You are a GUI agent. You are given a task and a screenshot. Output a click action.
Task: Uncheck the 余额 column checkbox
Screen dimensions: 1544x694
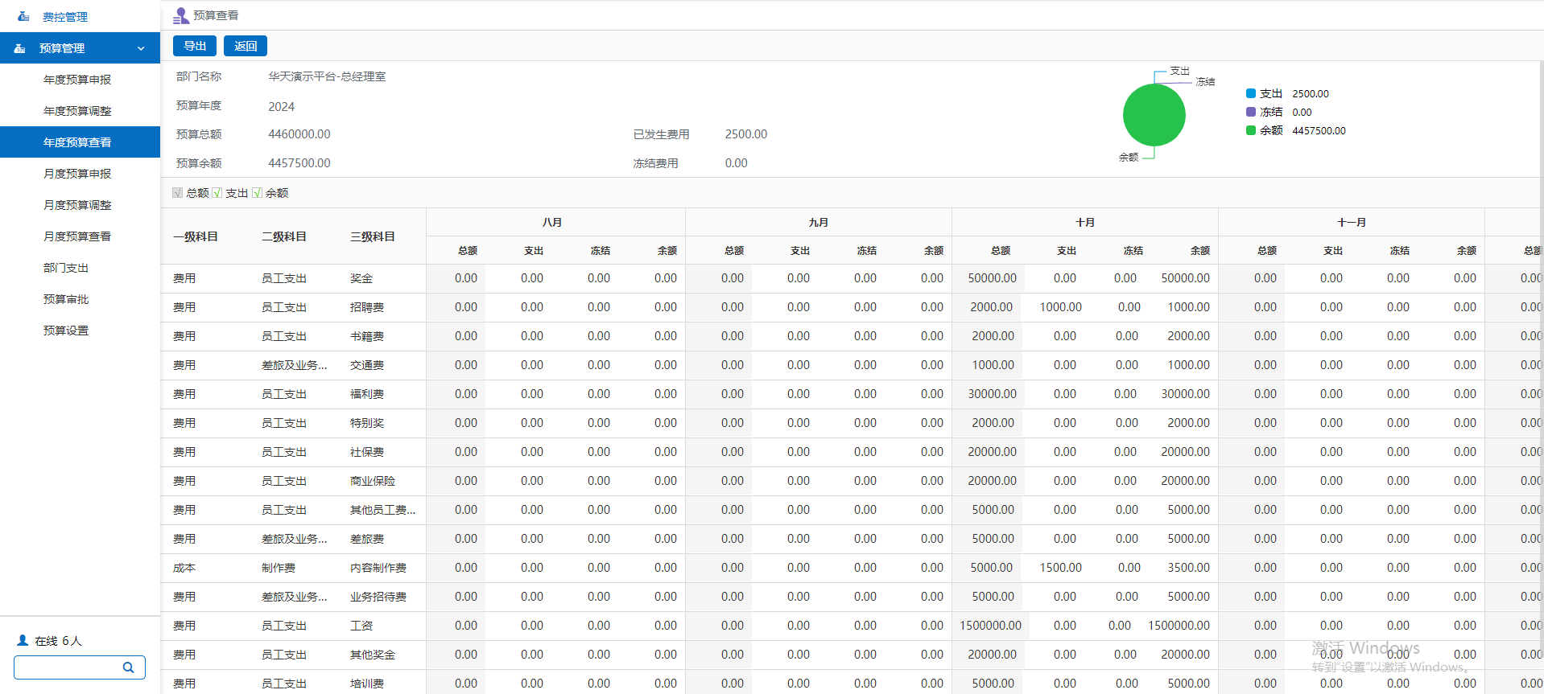pos(258,193)
